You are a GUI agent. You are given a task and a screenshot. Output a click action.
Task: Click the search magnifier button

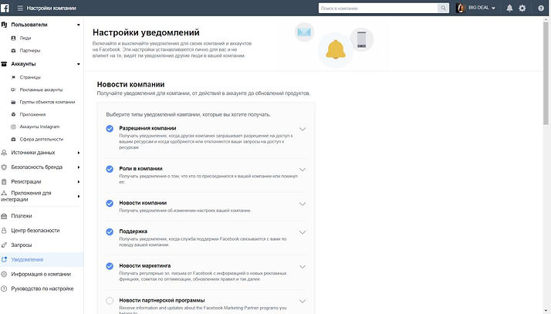(x=443, y=8)
